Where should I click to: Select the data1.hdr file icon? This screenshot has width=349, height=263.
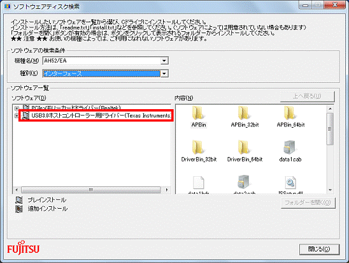click(199, 183)
